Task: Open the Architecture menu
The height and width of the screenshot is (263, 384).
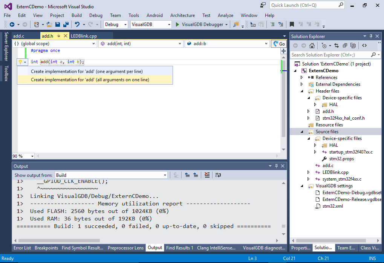Action: tap(182, 15)
